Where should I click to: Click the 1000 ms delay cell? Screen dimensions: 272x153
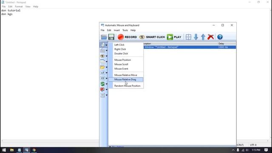tap(223, 47)
